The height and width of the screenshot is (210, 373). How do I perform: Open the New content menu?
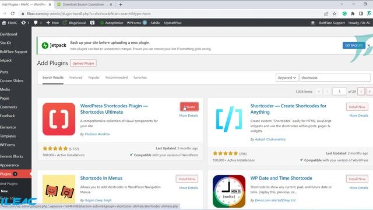pos(52,23)
